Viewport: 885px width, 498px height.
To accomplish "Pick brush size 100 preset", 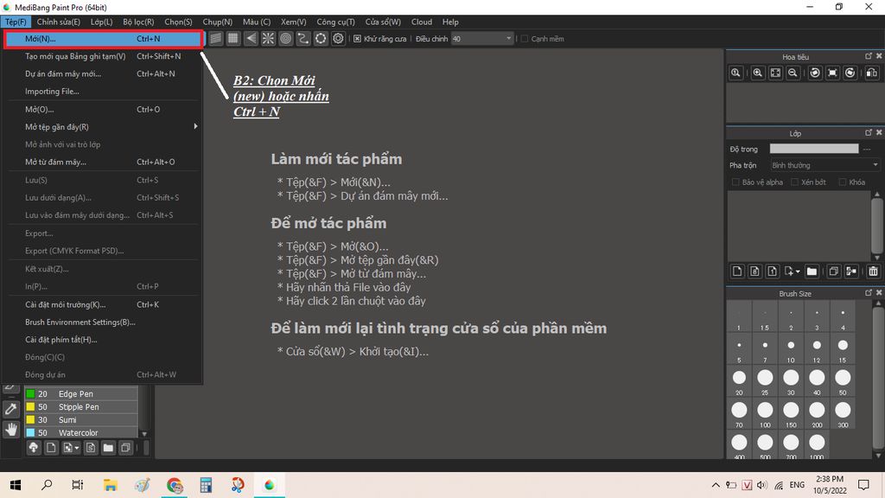I will [x=765, y=414].
